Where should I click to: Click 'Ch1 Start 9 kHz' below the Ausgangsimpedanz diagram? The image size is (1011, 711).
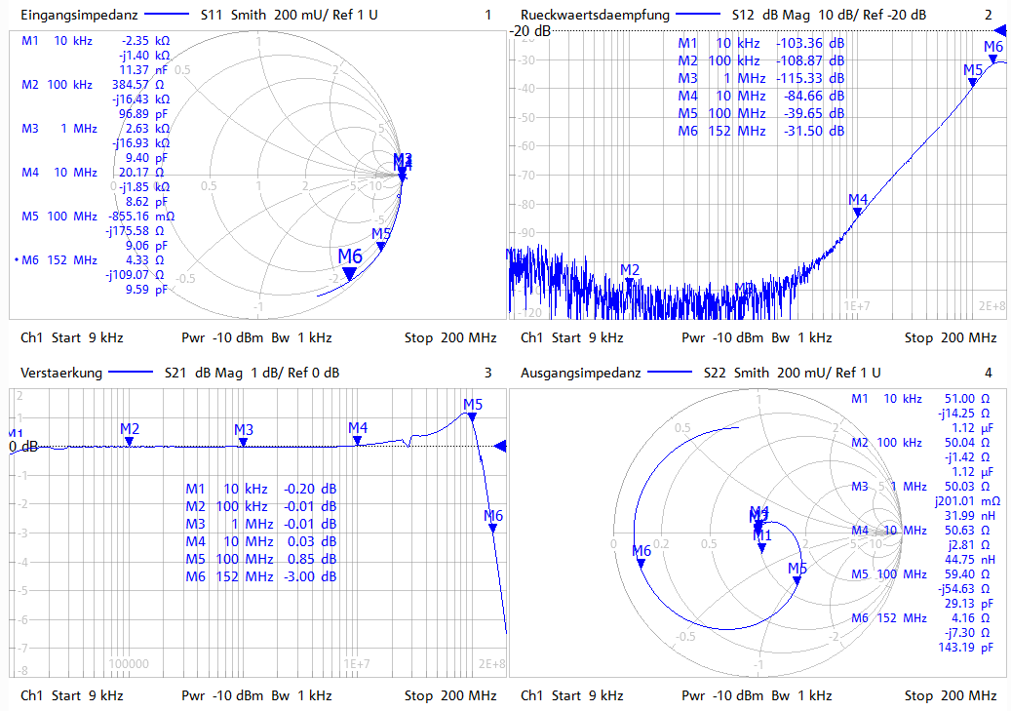(572, 695)
